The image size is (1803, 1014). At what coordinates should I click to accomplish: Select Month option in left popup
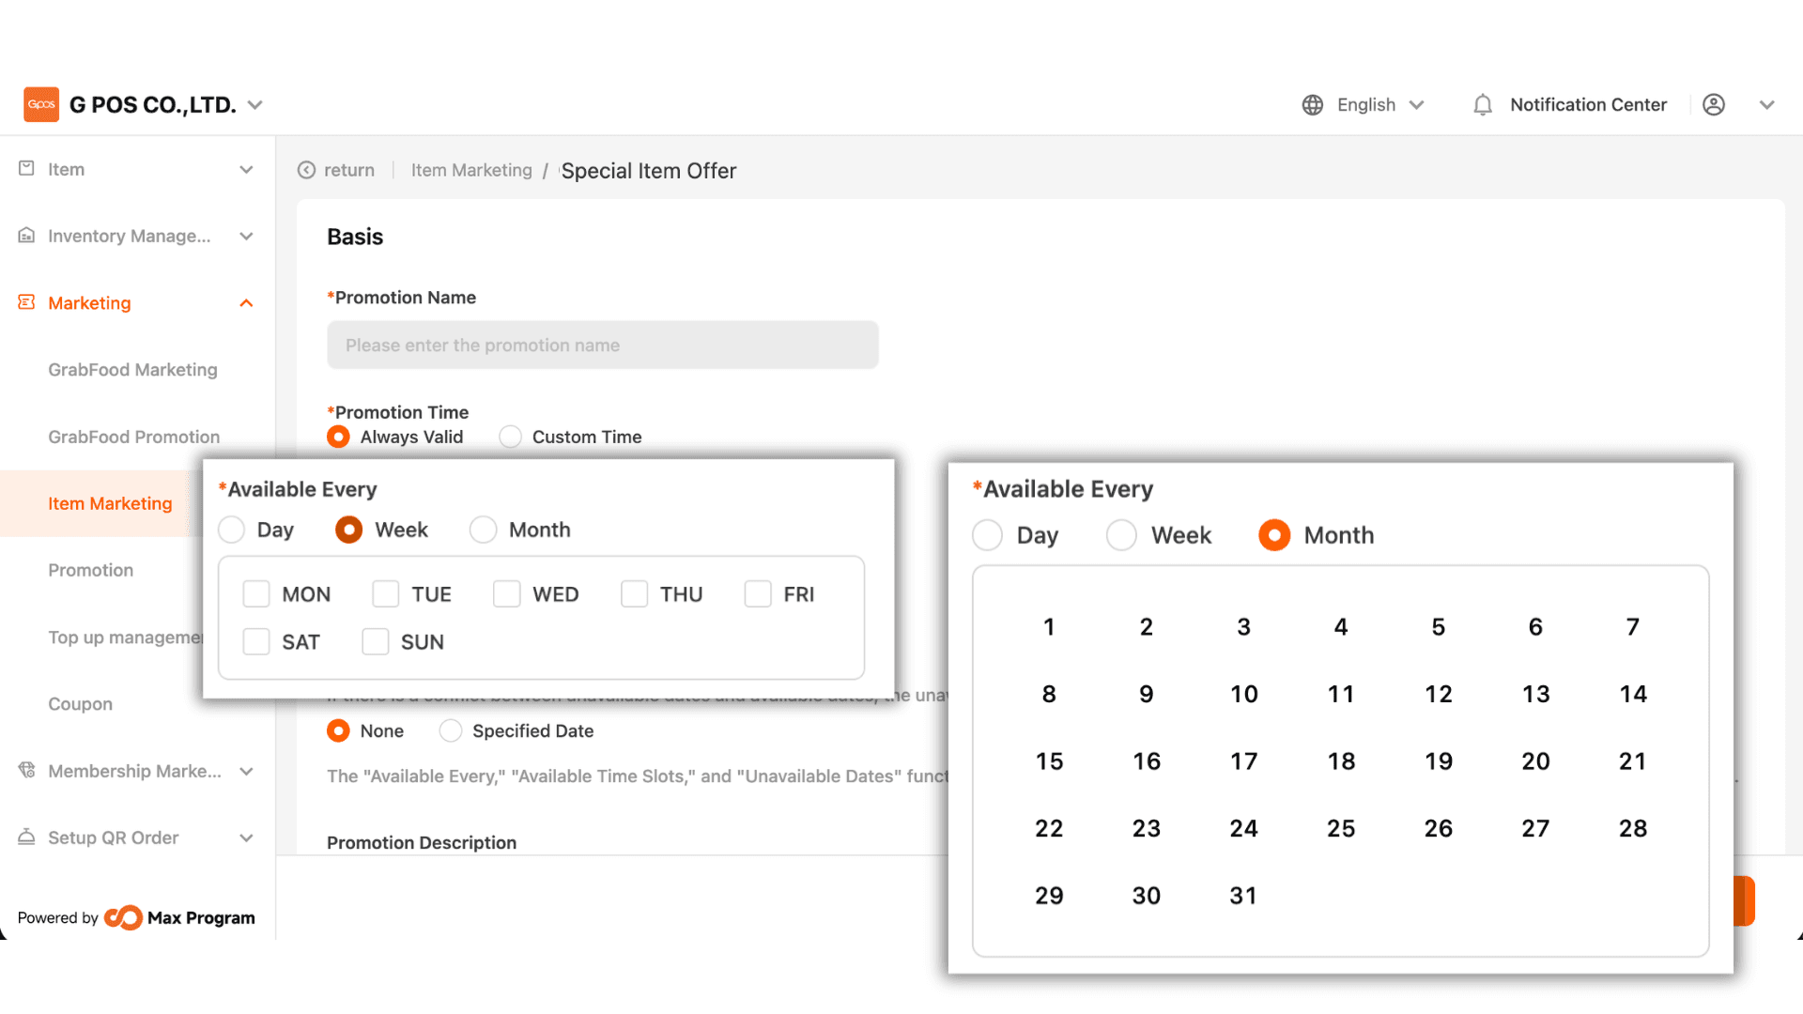click(x=483, y=530)
